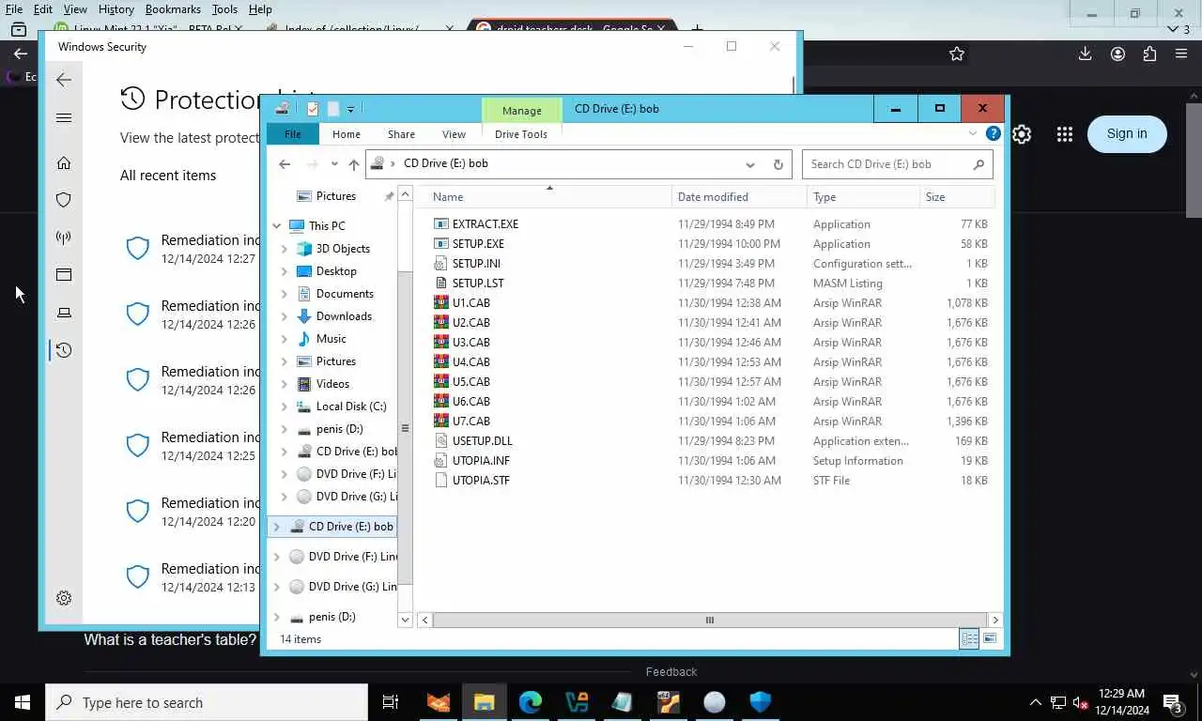Expand This PC in navigation tree

pos(277,226)
